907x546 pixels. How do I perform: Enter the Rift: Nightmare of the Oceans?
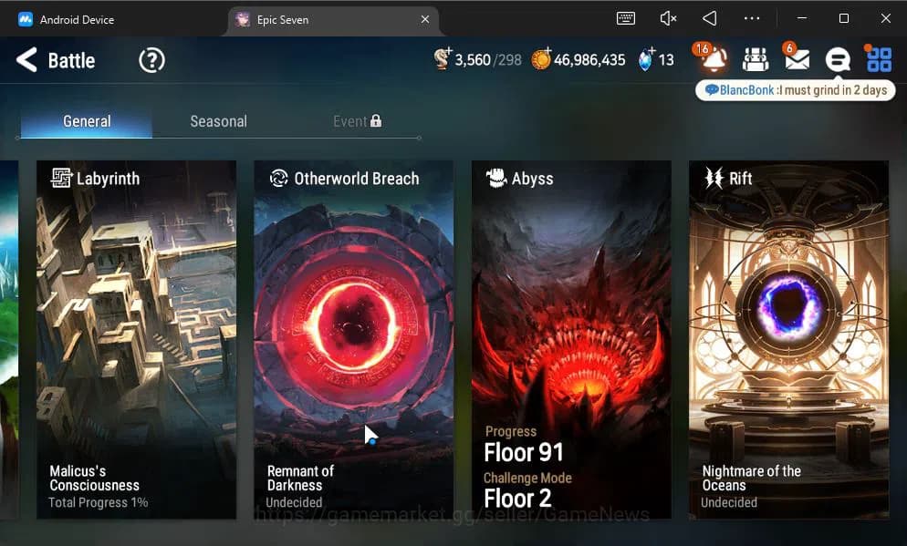(787, 342)
